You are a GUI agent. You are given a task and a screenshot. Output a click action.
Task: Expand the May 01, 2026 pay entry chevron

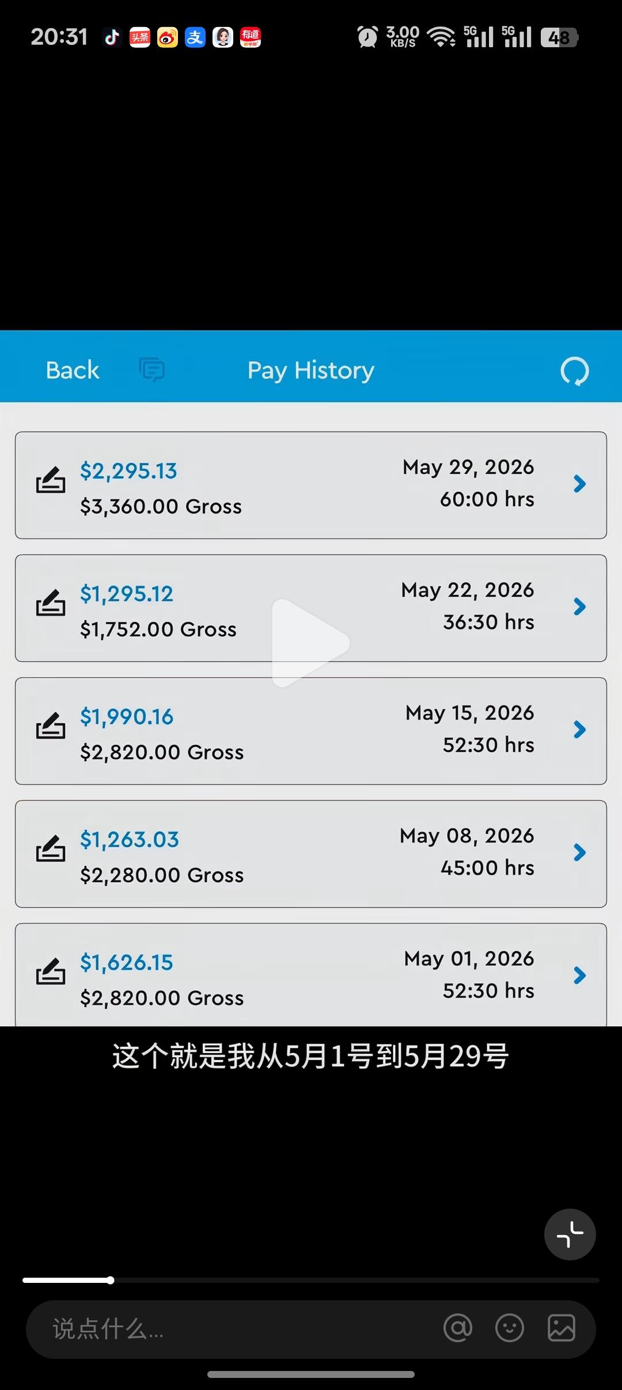(580, 975)
